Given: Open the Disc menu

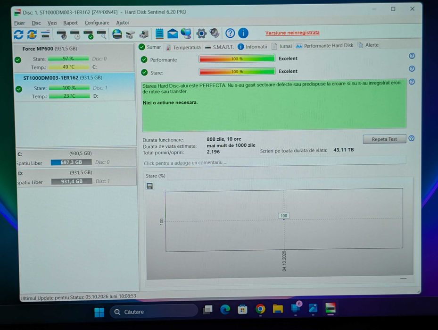Looking at the screenshot, I should 36,23.
